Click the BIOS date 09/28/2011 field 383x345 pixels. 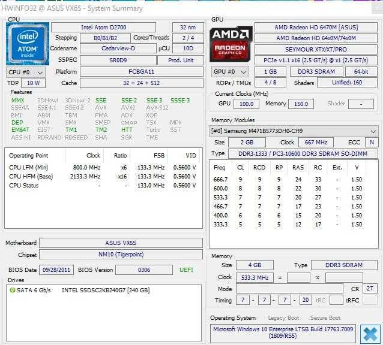click(56, 270)
